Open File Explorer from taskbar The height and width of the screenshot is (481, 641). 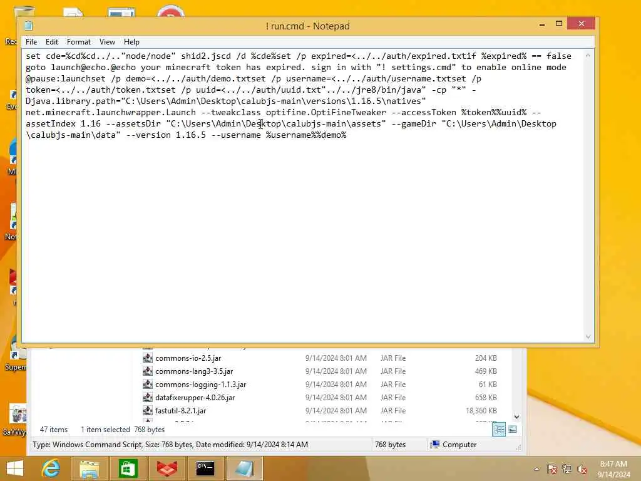pos(89,468)
